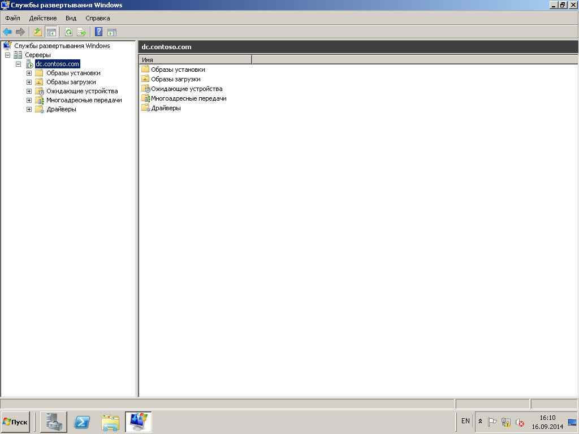This screenshot has width=579, height=434.
Task: Click the root WDS icon in tree
Action: 7,46
